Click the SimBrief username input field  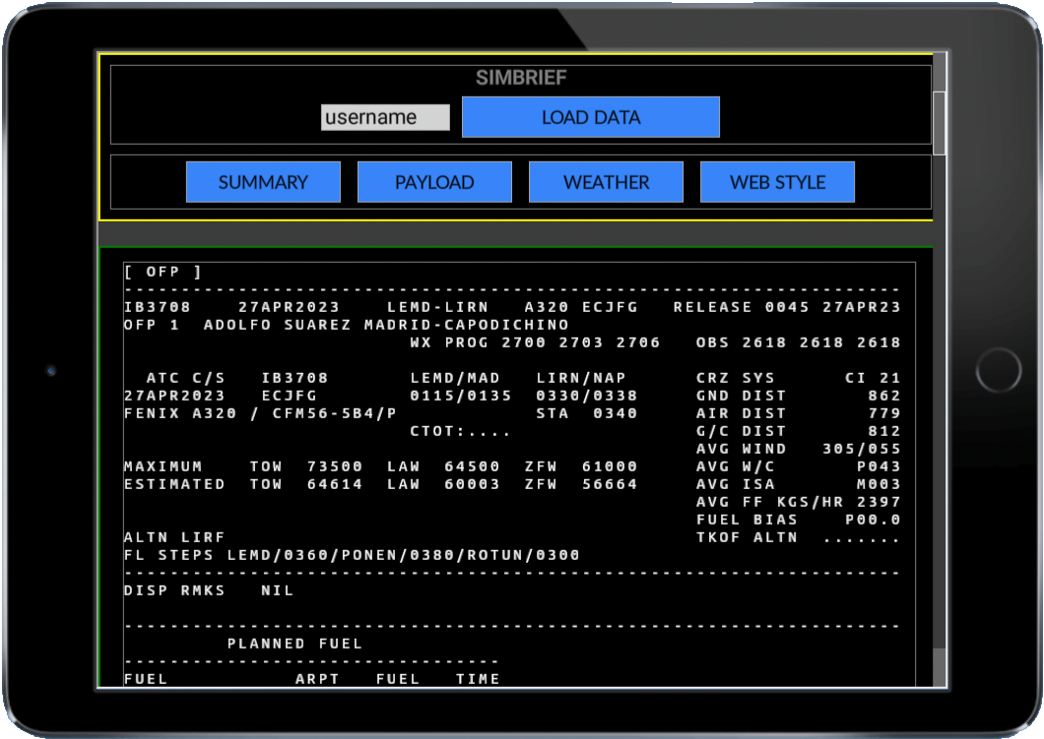coord(385,117)
